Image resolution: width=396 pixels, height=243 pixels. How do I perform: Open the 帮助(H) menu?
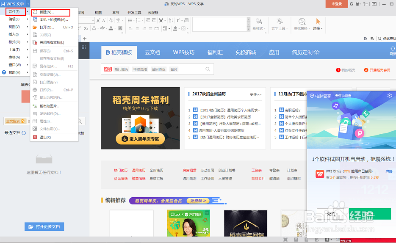[14, 72]
